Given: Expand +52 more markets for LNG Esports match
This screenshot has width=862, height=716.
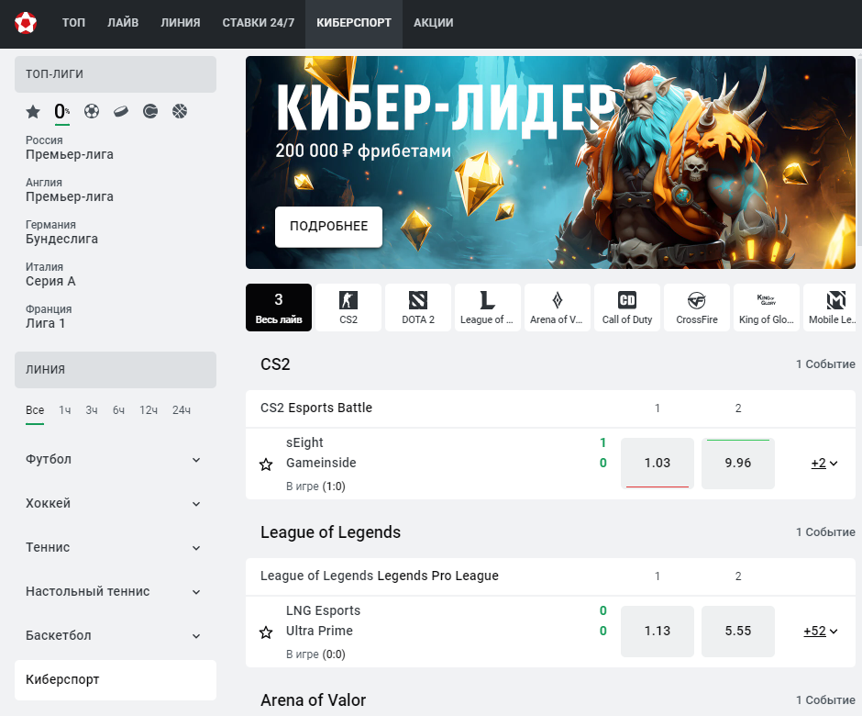Looking at the screenshot, I should pos(821,632).
